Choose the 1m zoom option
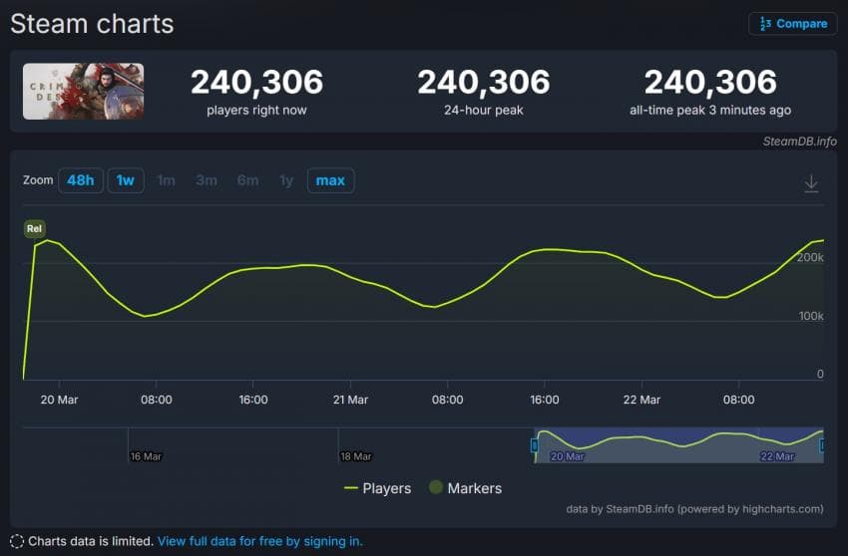 (x=167, y=180)
